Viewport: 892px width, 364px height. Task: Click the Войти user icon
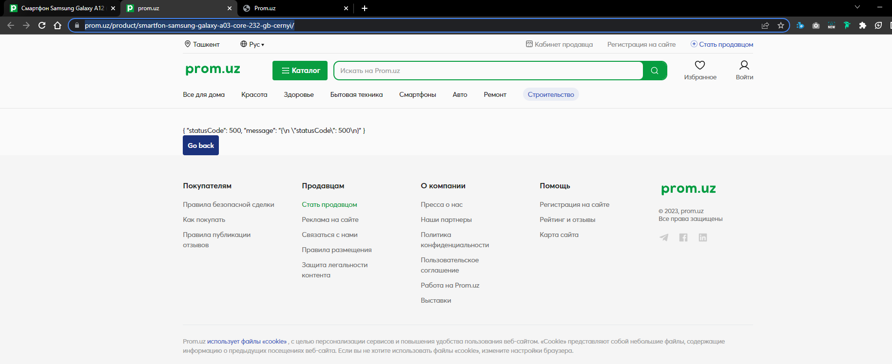(x=744, y=70)
